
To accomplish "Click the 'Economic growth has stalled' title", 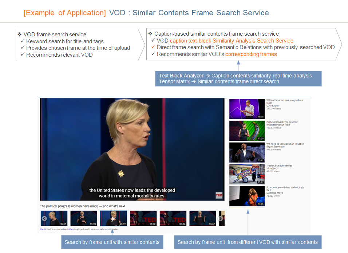I will pyautogui.click(x=285, y=189).
